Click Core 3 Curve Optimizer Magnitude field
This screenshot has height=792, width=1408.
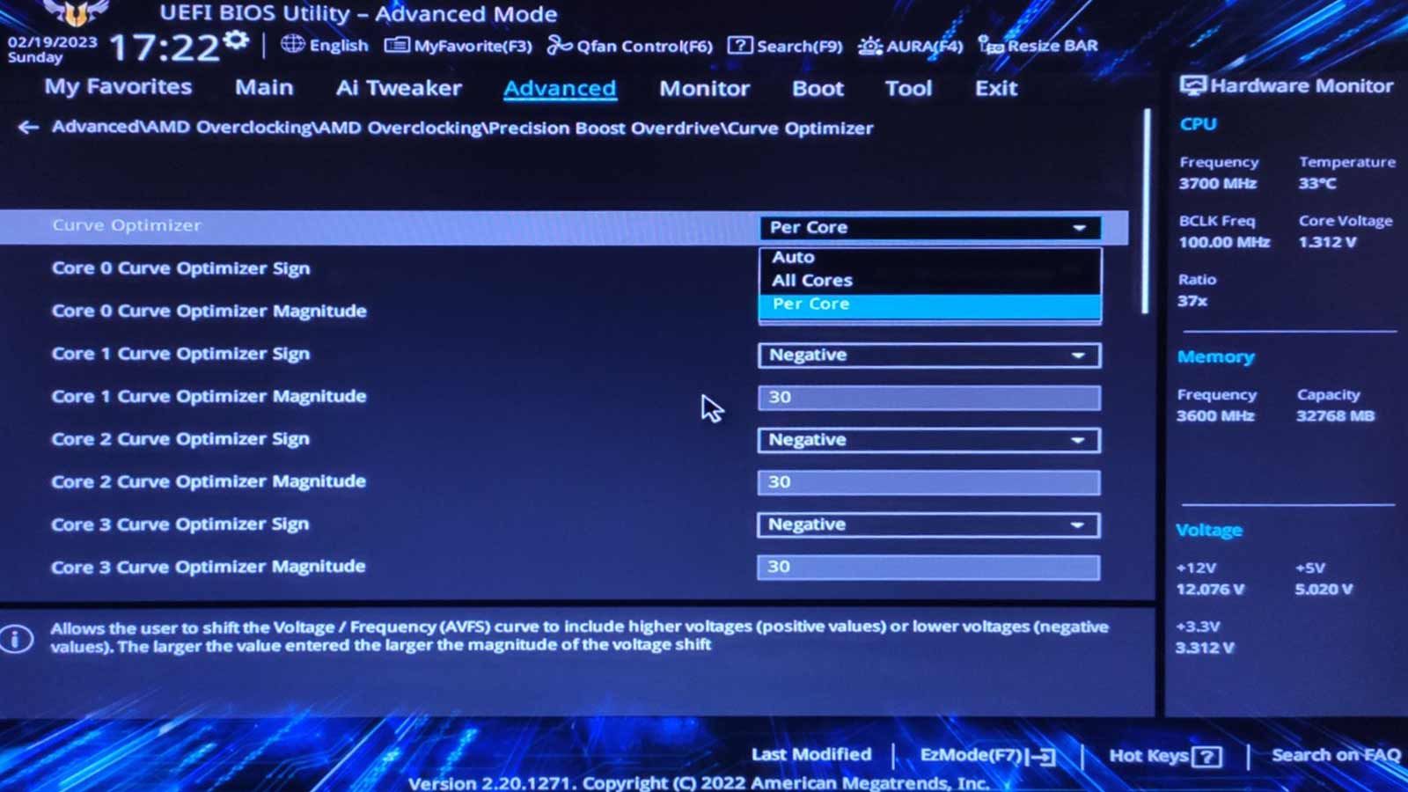928,568
